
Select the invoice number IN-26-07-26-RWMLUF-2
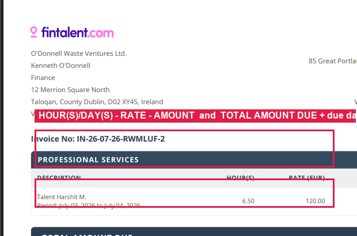coord(121,139)
